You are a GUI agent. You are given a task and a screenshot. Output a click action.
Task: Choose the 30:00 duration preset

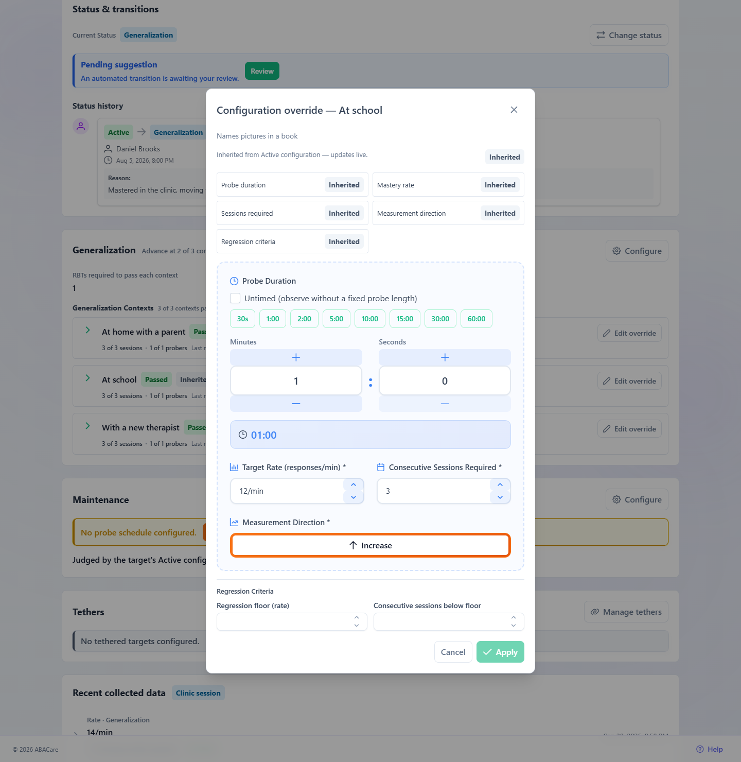pos(440,319)
